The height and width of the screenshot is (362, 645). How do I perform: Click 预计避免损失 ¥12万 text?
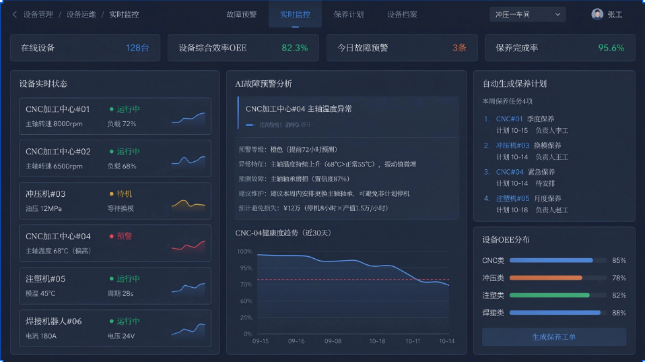(x=314, y=208)
